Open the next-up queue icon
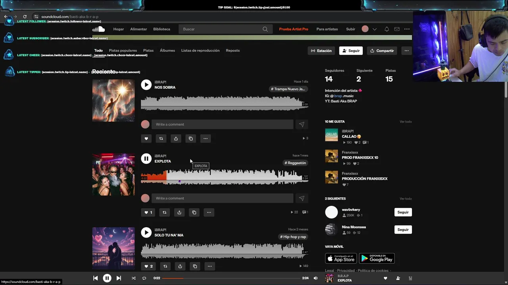 pos(410,278)
